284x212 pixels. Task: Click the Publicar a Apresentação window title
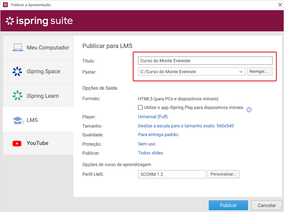(x=31, y=5)
